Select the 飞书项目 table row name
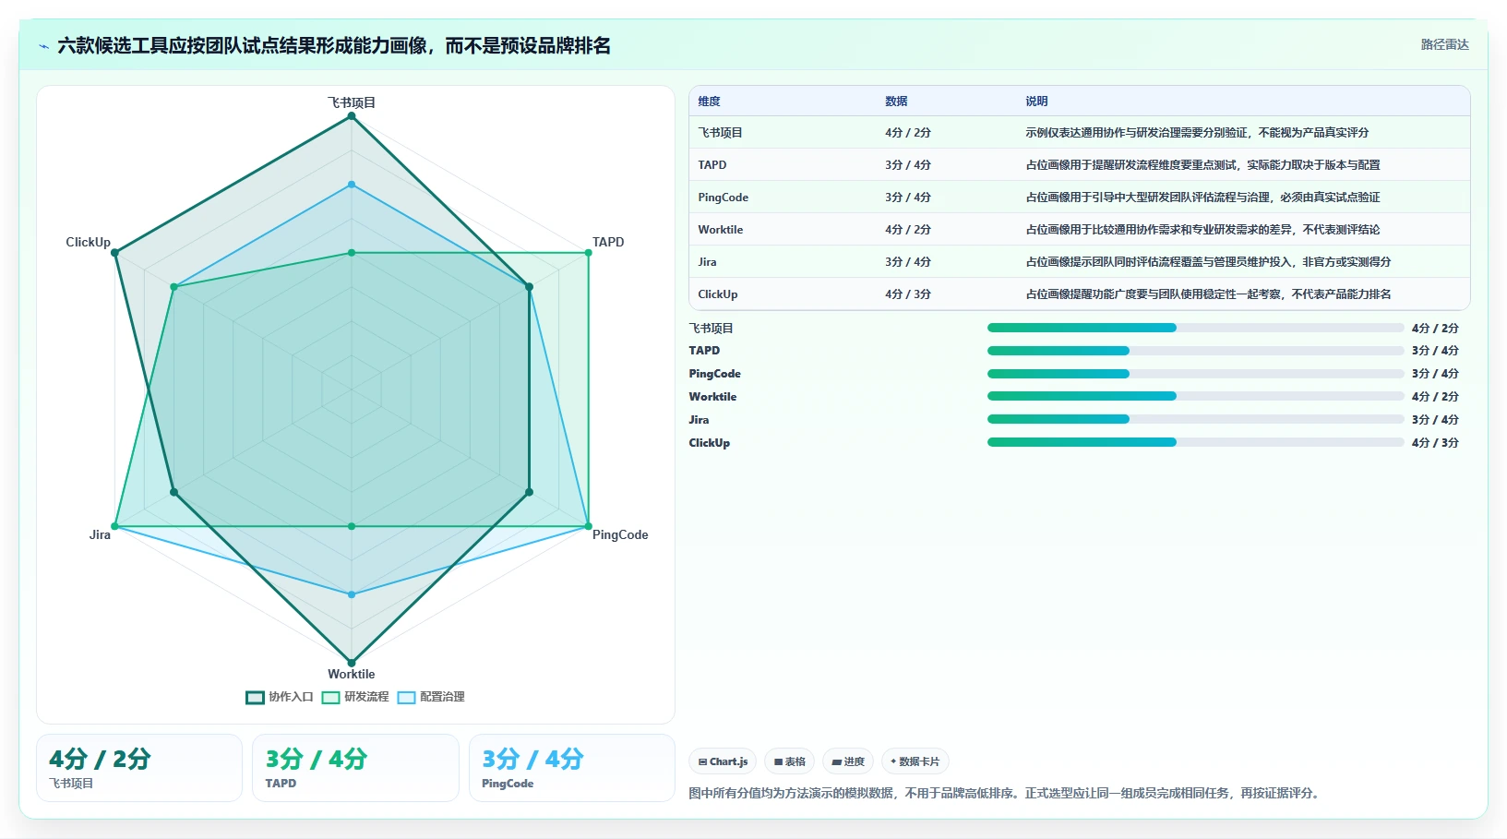Image resolution: width=1507 pixels, height=839 pixels. tap(720, 133)
